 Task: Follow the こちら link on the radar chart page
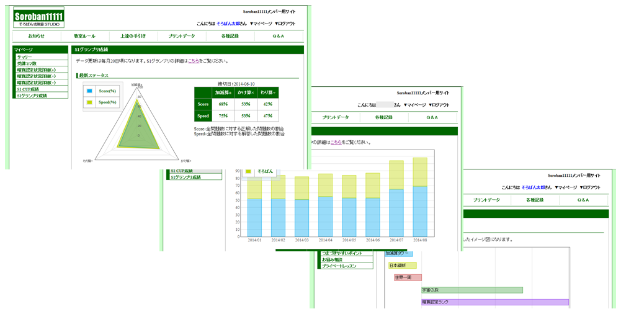194,61
